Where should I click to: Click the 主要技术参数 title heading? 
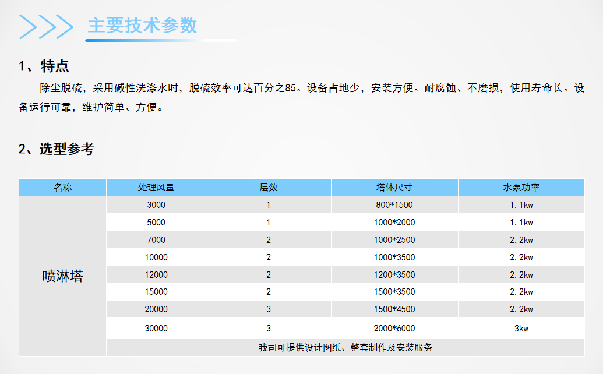[x=142, y=26]
